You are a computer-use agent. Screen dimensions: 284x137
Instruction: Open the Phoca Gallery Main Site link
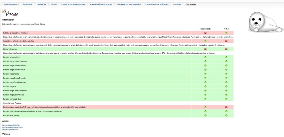coord(11,125)
